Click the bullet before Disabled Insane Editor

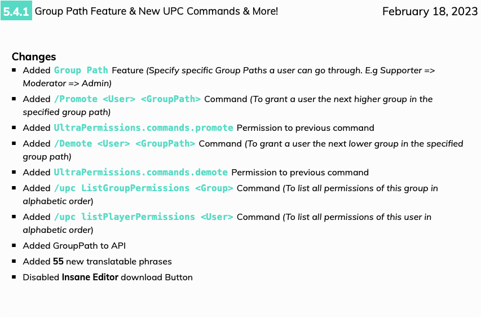(x=14, y=277)
